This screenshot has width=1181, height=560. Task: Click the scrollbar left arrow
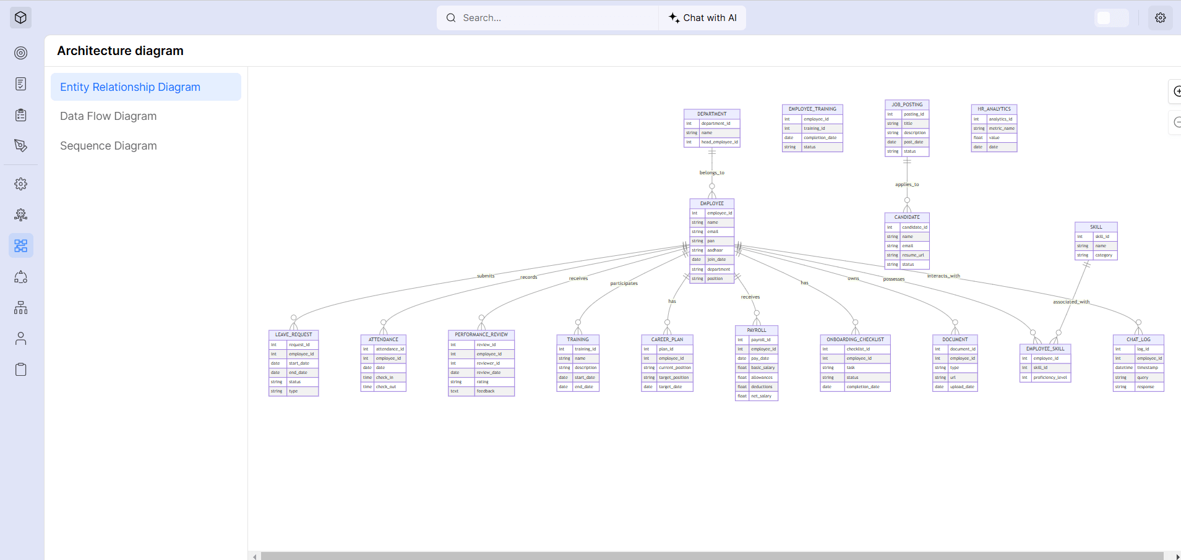coord(254,556)
